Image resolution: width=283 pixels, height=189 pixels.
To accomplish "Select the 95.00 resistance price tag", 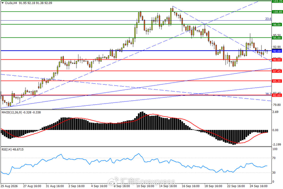I will pos(277,38).
